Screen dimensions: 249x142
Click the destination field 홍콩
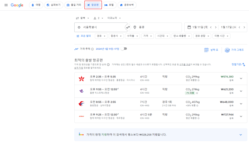(155, 27)
